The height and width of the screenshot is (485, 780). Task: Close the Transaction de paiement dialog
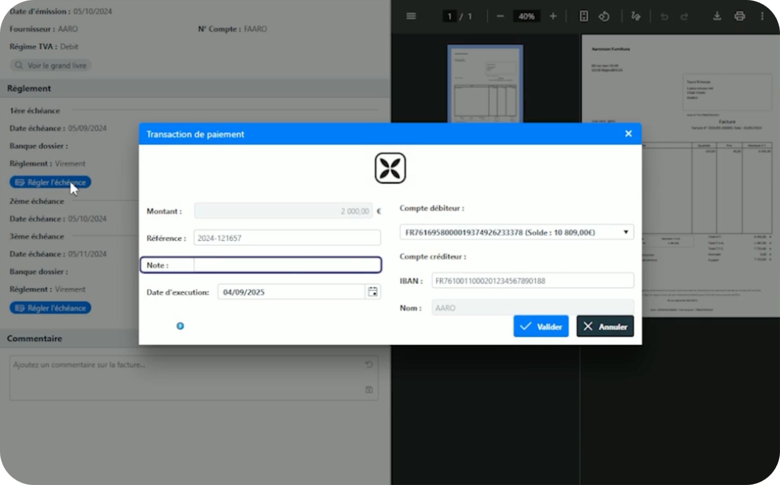(628, 134)
